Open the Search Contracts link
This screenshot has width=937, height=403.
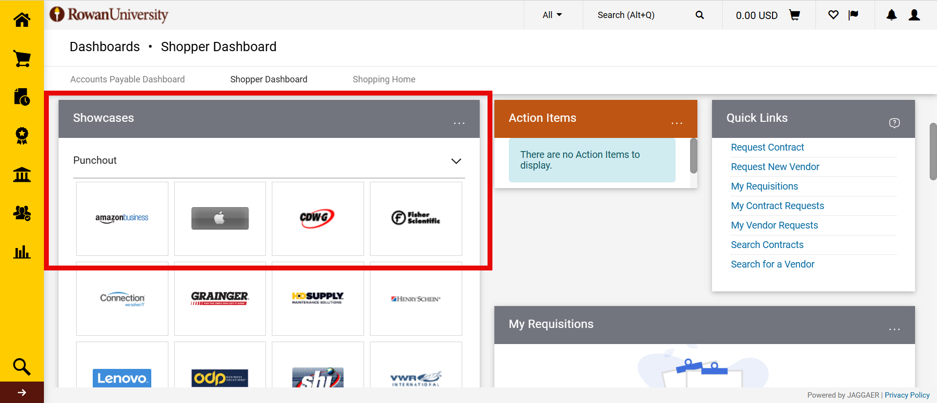coord(767,245)
